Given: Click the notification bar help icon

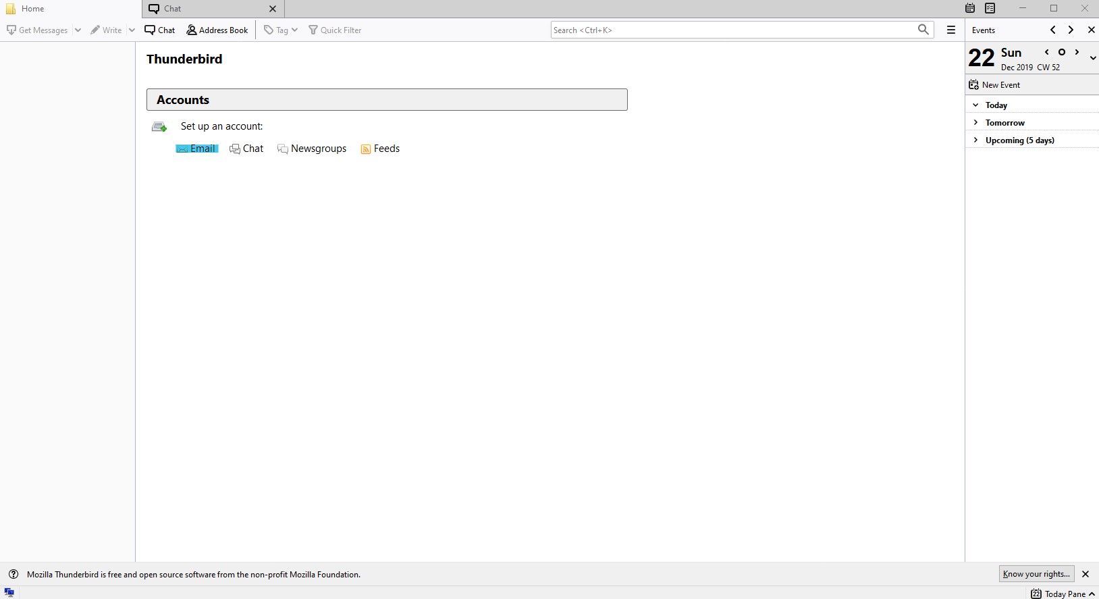Looking at the screenshot, I should (13, 574).
